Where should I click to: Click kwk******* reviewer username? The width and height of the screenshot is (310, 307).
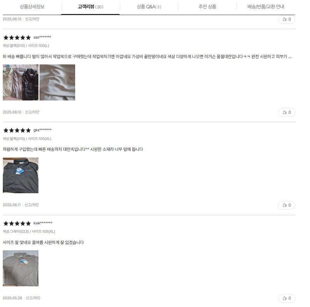43,223
